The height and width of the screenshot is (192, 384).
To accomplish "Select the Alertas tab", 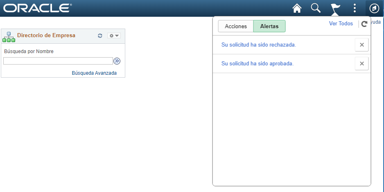I will [269, 26].
